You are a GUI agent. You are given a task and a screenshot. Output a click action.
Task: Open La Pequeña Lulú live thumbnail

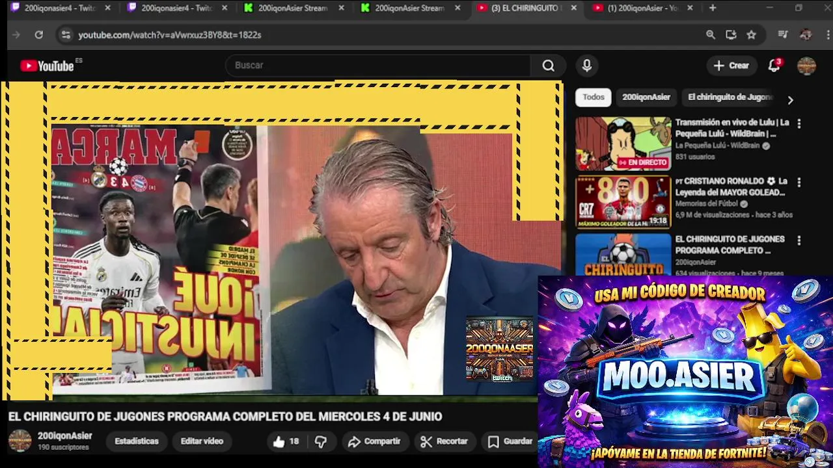click(x=623, y=144)
